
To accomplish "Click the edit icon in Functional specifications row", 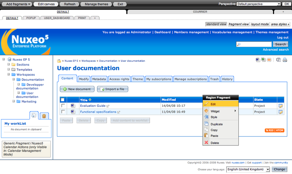I will click(x=280, y=112).
